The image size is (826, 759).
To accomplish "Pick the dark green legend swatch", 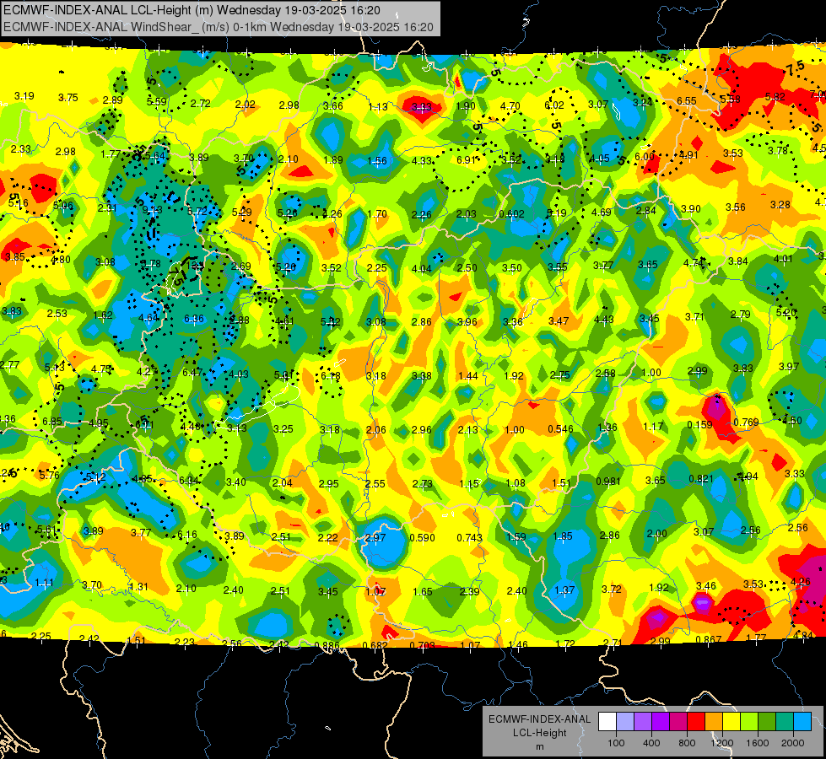I will 767,722.
